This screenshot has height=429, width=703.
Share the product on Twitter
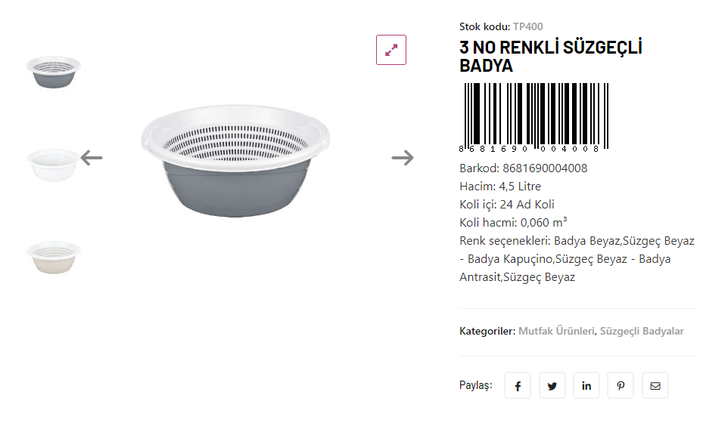(552, 385)
